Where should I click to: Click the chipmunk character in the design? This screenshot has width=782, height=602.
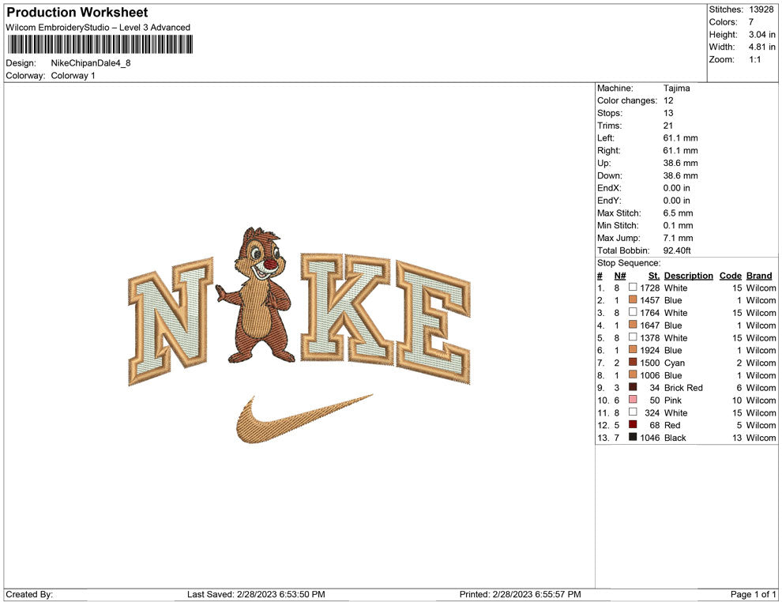tap(255, 294)
